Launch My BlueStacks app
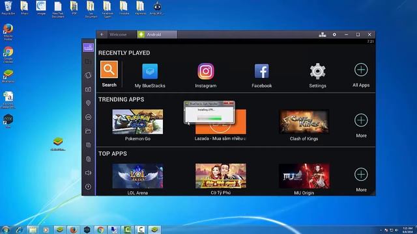 point(150,71)
